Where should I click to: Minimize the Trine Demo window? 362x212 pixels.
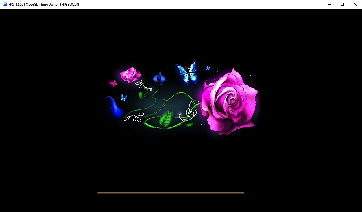tap(329, 4)
